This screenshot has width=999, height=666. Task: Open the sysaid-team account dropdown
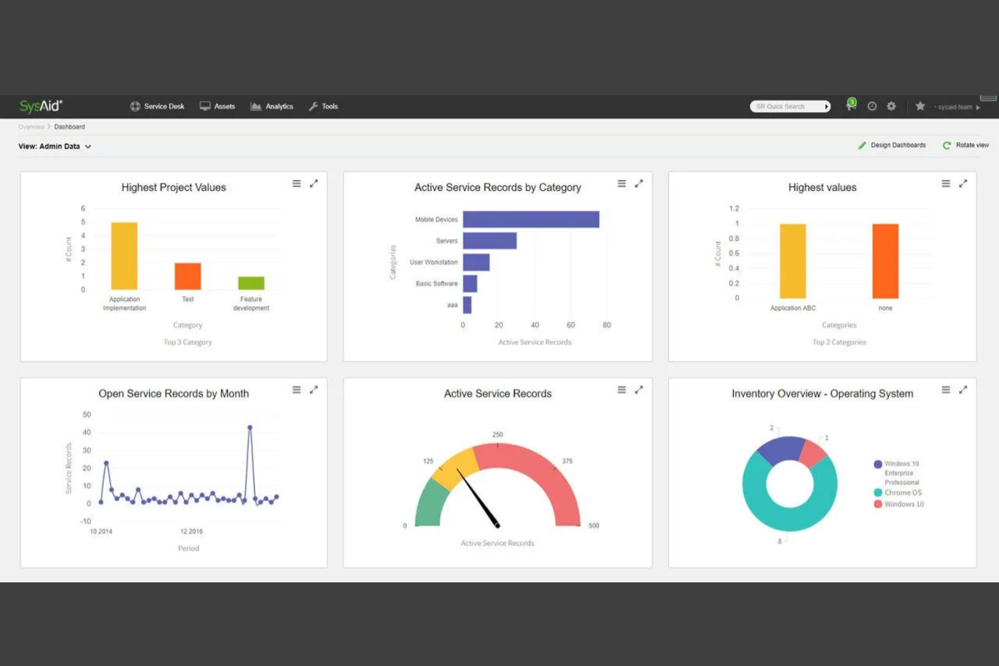coord(956,107)
